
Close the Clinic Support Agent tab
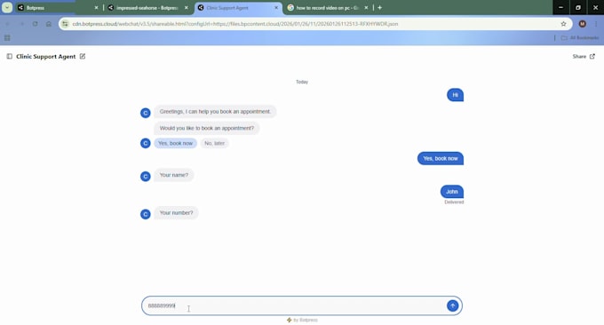[x=276, y=8]
